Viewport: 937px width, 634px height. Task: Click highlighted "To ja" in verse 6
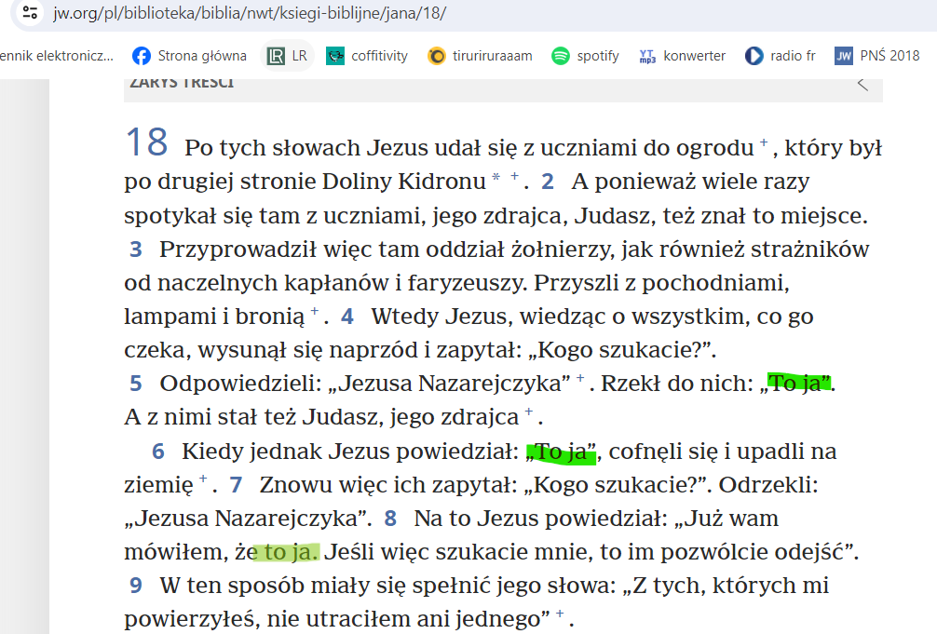562,452
